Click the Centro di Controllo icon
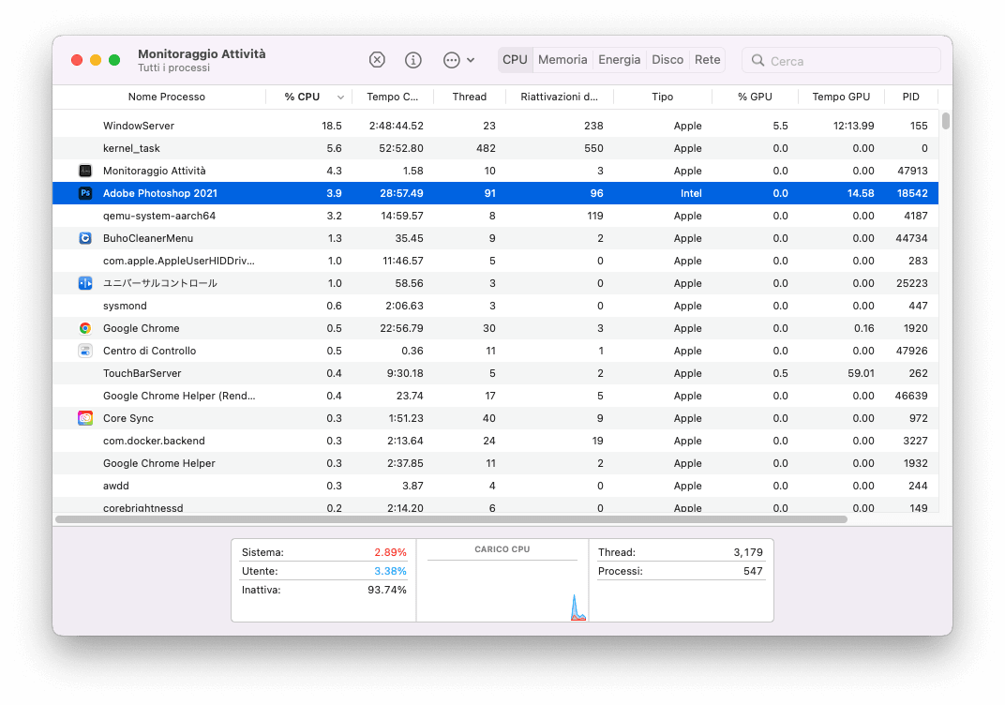1005x705 pixels. click(85, 351)
